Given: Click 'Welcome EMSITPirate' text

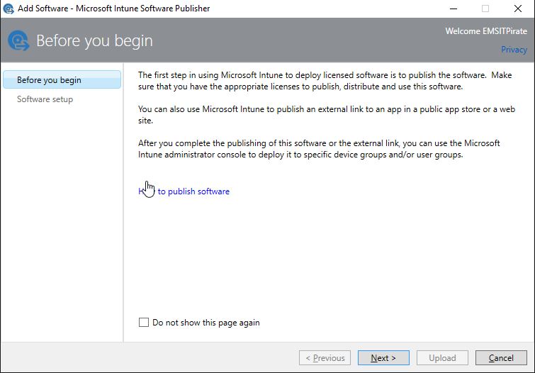Looking at the screenshot, I should [486, 31].
